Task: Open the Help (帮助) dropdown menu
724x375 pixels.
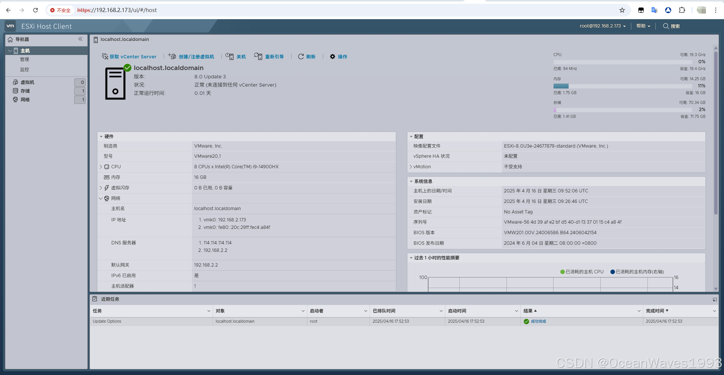Action: tap(643, 26)
